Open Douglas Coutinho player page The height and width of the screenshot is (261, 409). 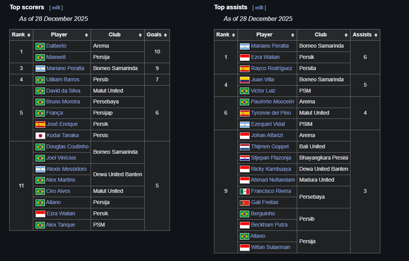[68, 146]
